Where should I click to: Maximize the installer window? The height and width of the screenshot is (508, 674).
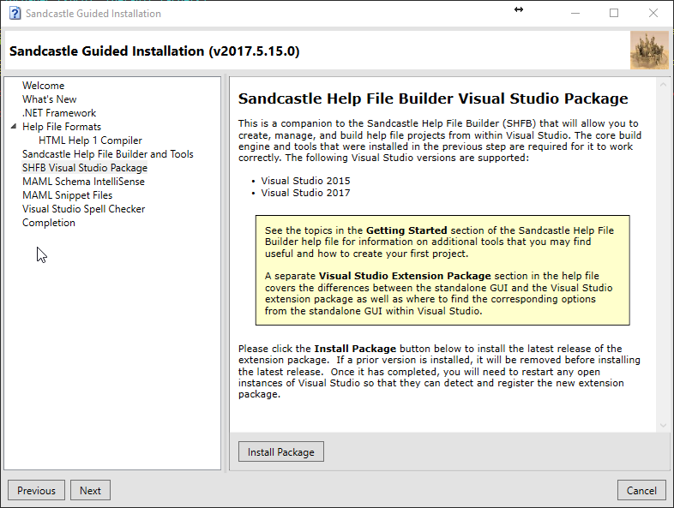[614, 14]
